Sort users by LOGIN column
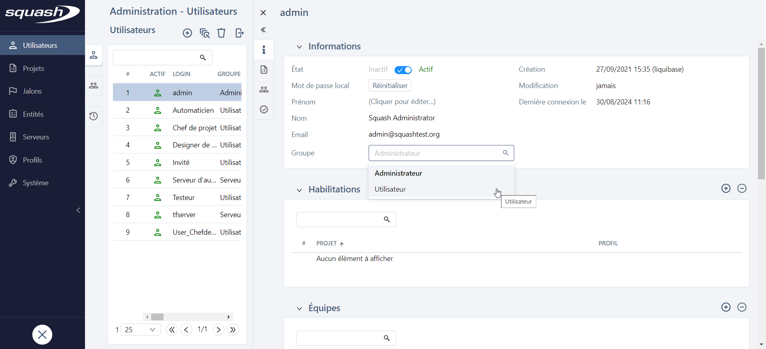Viewport: 766px width, 349px height. pos(182,74)
